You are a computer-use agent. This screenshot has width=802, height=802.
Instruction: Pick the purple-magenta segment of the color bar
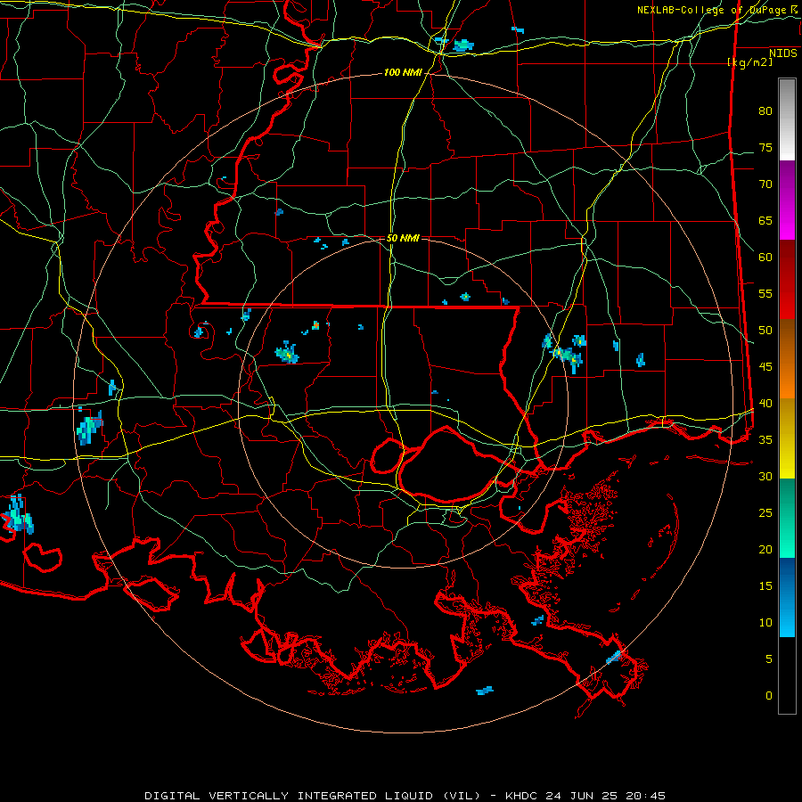pos(787,200)
